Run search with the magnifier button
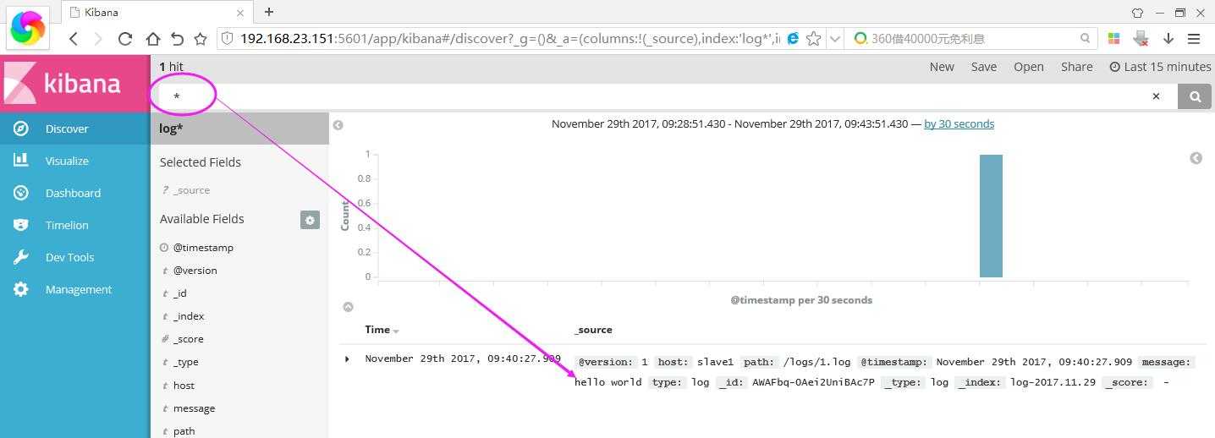This screenshot has height=438, width=1215. click(x=1195, y=96)
